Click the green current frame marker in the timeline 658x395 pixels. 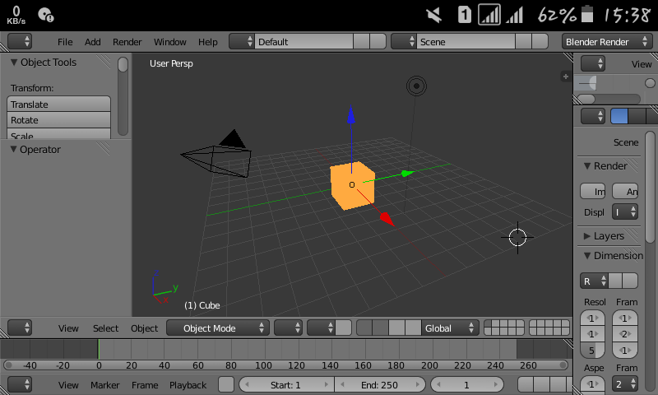(99, 349)
